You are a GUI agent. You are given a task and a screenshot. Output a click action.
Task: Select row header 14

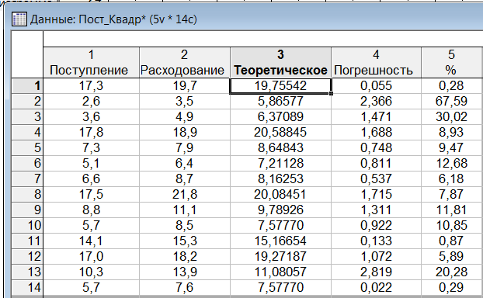[27, 288]
